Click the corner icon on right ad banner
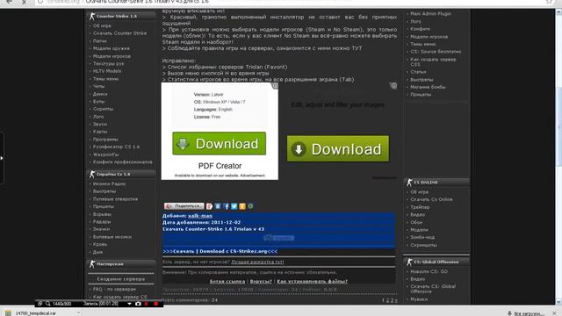 click(393, 86)
